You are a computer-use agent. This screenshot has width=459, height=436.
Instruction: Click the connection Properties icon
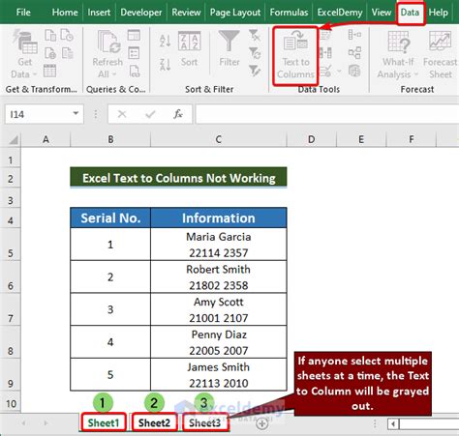[134, 53]
